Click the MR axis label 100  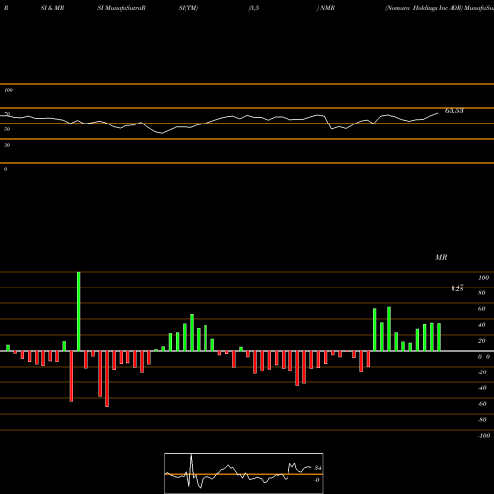pos(483,278)
